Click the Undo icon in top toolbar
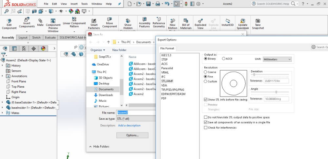Image resolution: width=328 pixels, height=159 pixels. [x=167, y=4]
